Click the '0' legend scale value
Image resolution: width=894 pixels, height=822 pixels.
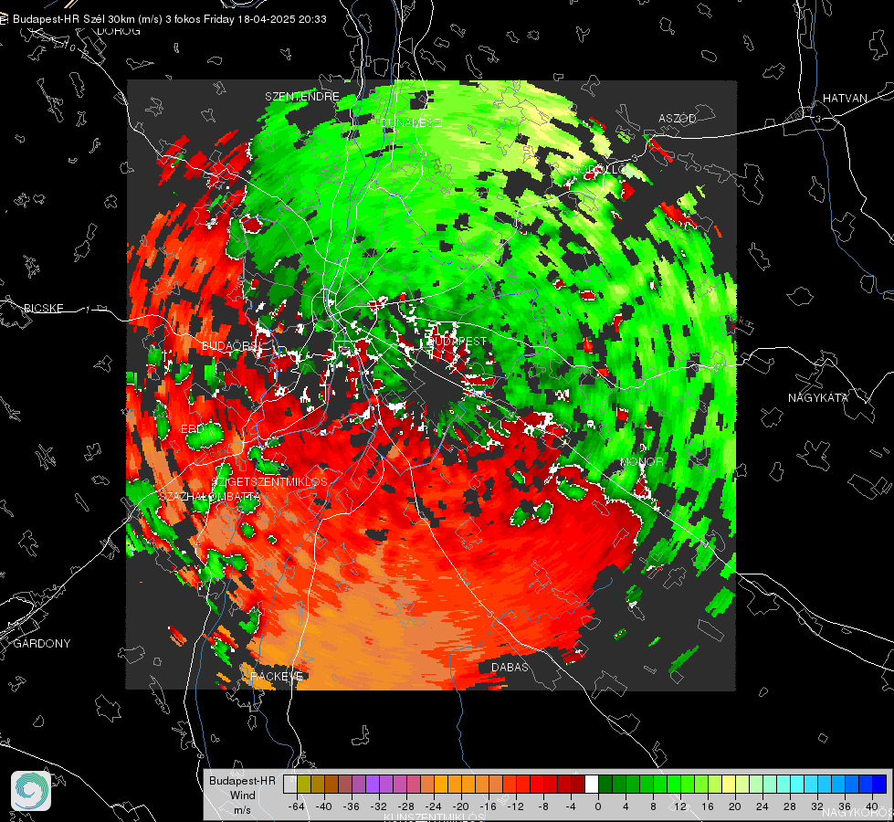coord(597,806)
